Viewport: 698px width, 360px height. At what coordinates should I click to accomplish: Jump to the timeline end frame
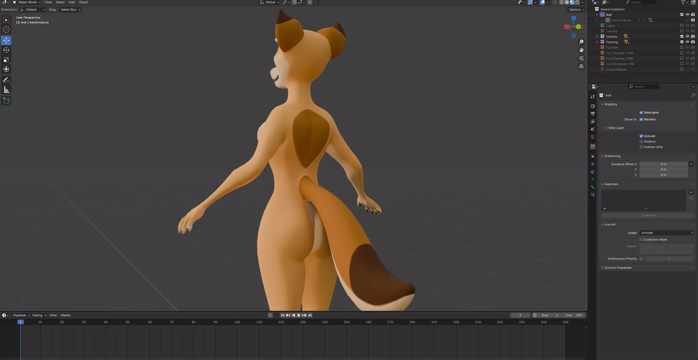pos(310,315)
